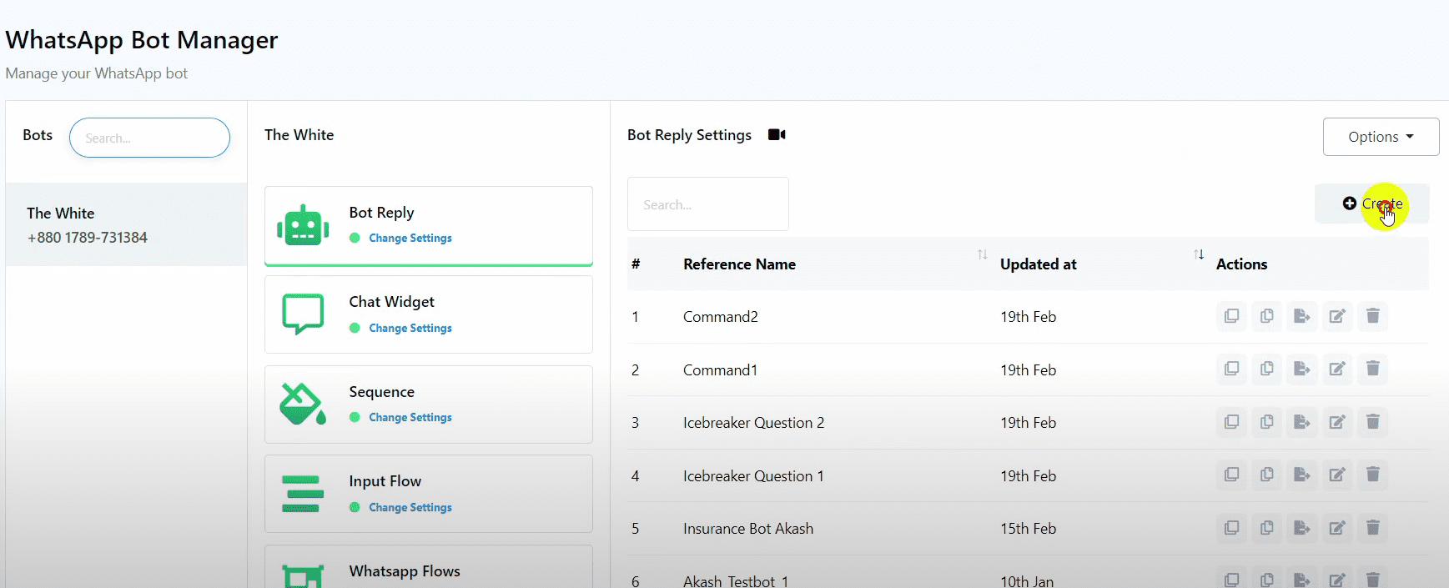
Task: Open the Options dropdown
Action: tap(1381, 137)
